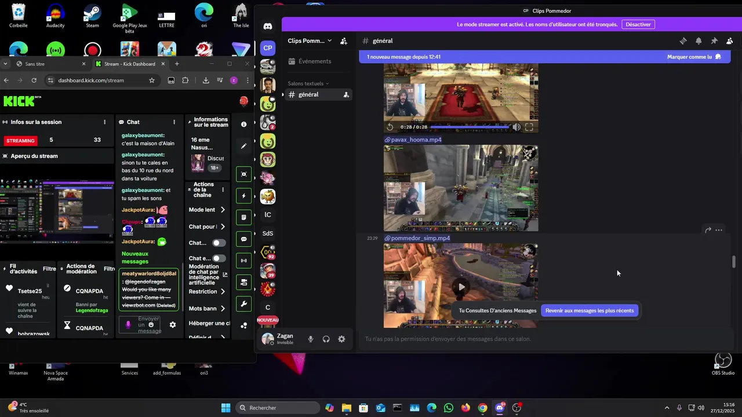Click Désactiver streamer mode button
This screenshot has width=742, height=417.
coord(638,24)
